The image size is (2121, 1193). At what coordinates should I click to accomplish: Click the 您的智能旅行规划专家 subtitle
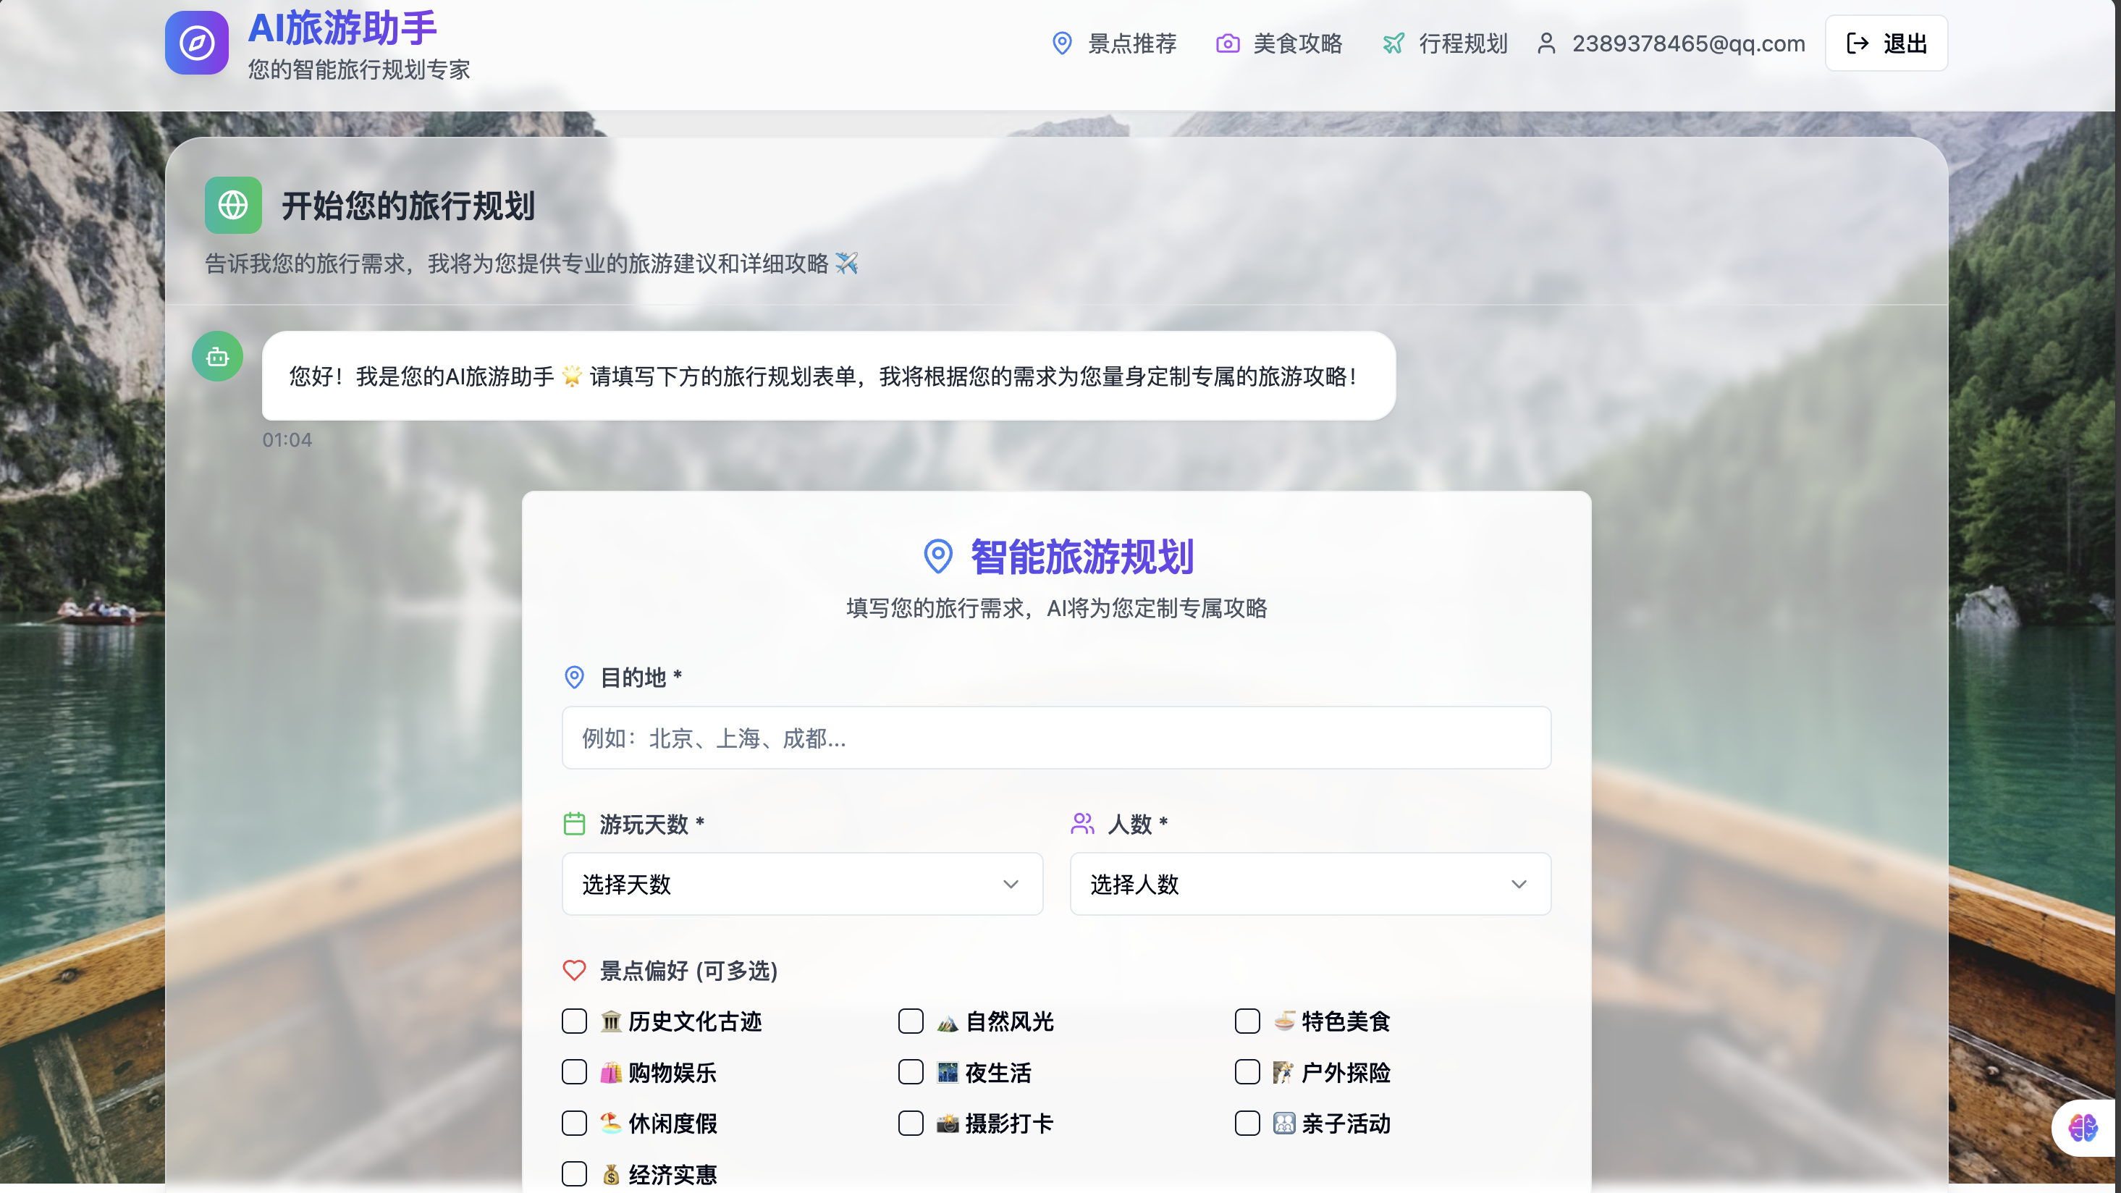tap(359, 69)
